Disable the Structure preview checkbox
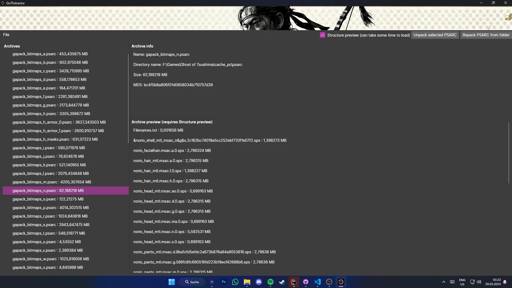Image resolution: width=512 pixels, height=288 pixels. 323,35
